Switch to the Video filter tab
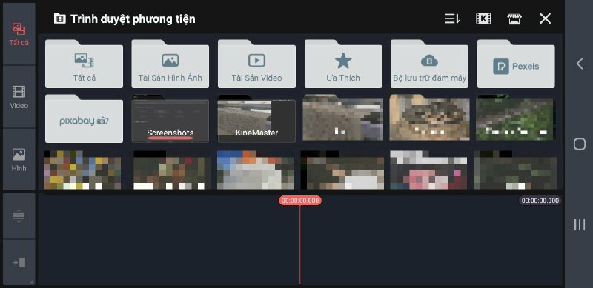The image size is (593, 288). [19, 97]
